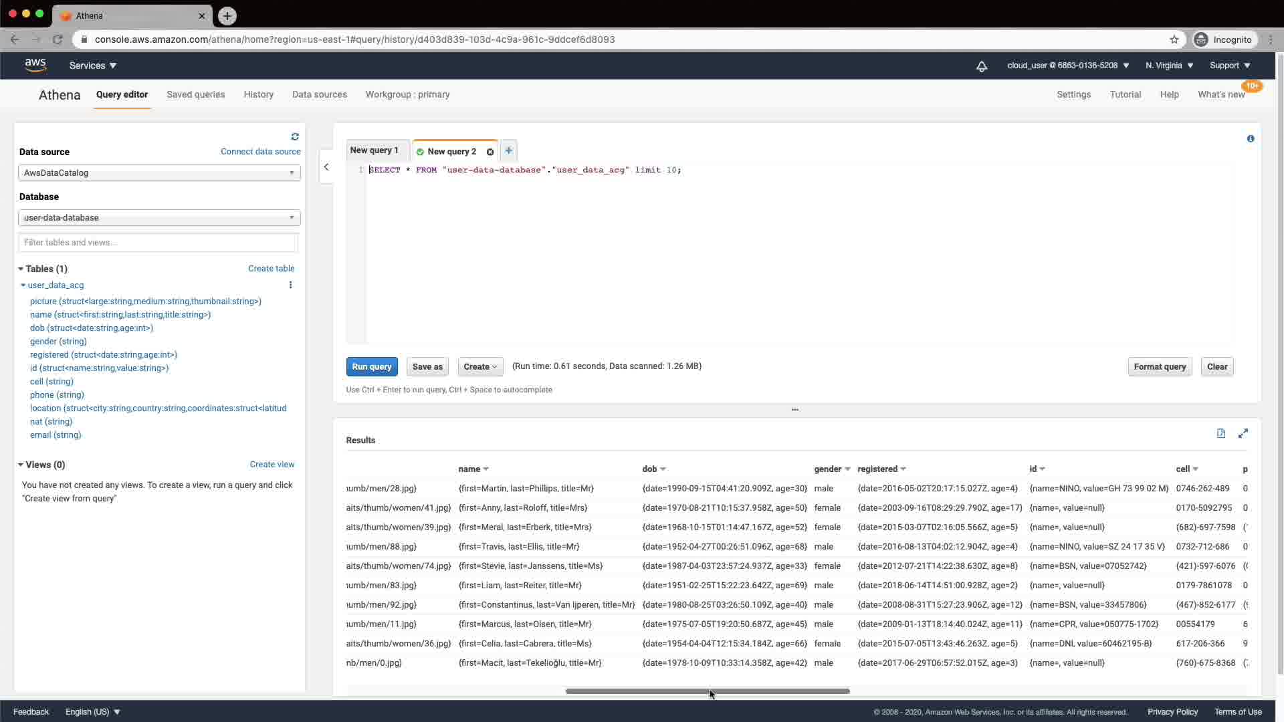Collapse the Tables section

pyautogui.click(x=21, y=269)
